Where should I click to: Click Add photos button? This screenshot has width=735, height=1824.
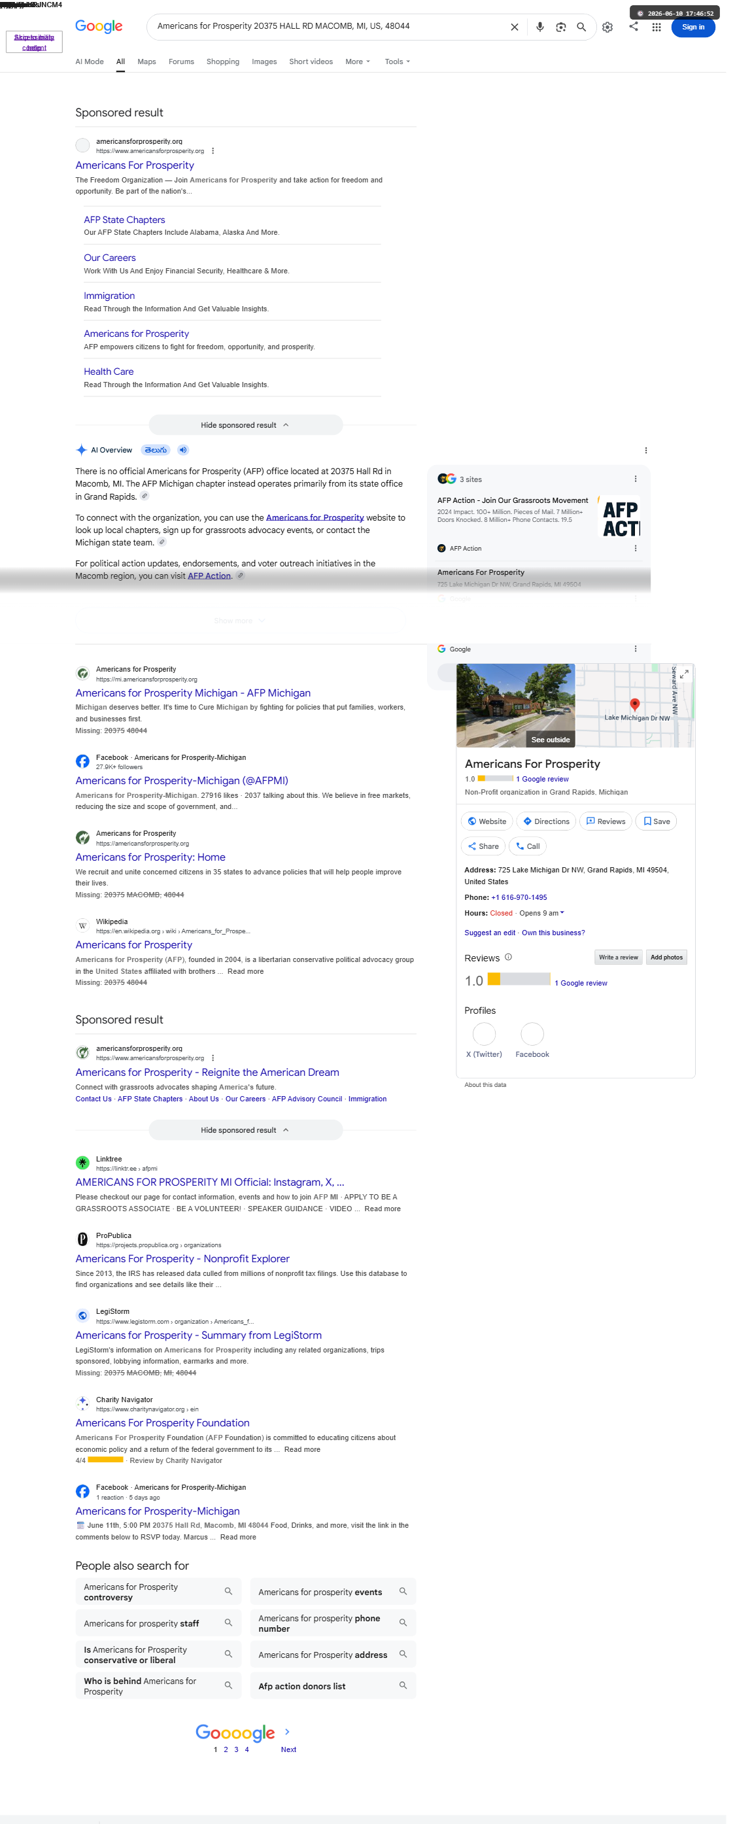tap(666, 957)
